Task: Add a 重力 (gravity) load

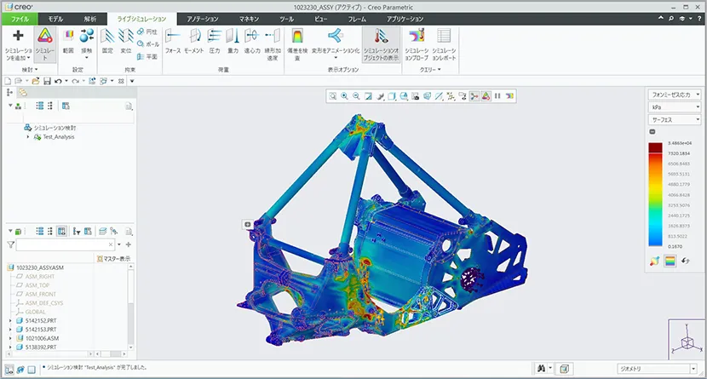Action: pyautogui.click(x=233, y=42)
